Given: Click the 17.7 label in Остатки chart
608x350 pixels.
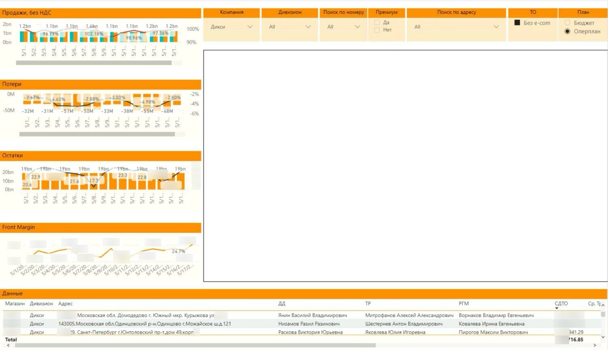Looking at the screenshot, I should tap(94, 180).
